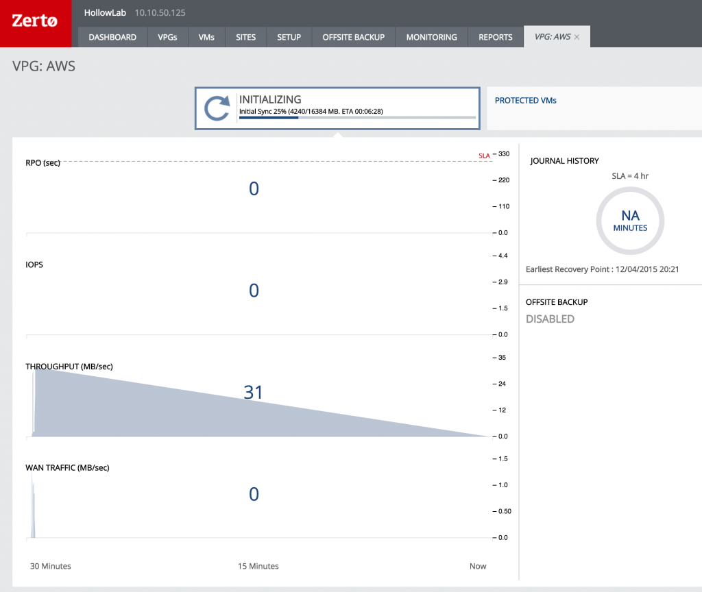
Task: Click the RPO (sec) chart label
Action: click(x=43, y=163)
